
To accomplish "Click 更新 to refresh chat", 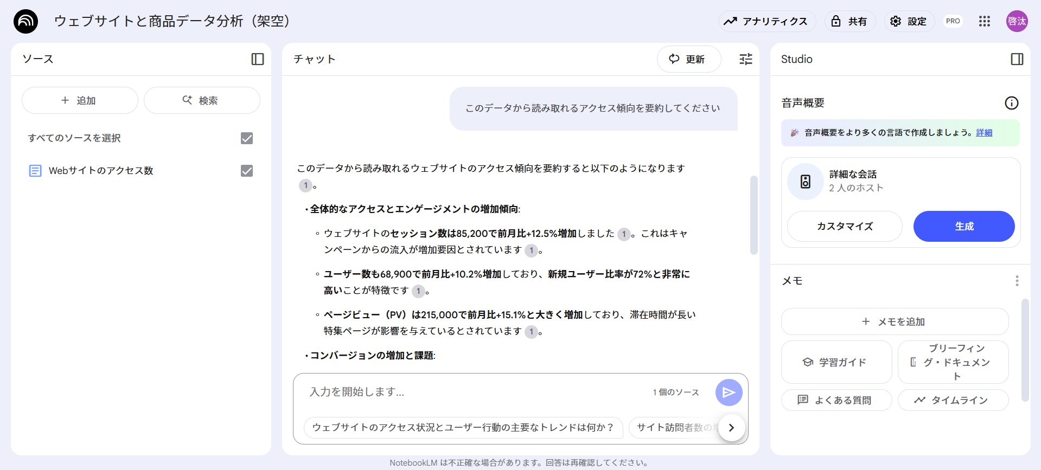I will tap(689, 59).
